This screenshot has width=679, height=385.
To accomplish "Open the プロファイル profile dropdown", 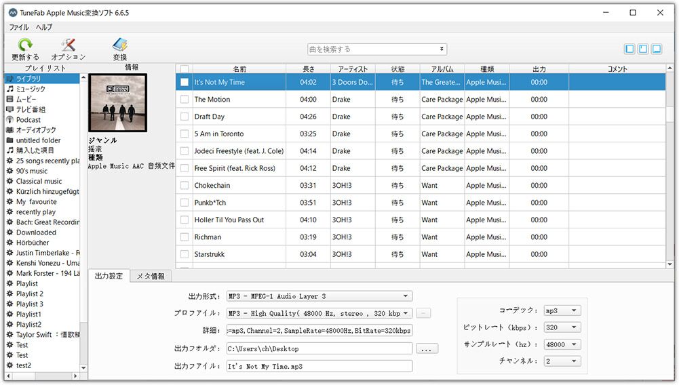I will tap(319, 313).
